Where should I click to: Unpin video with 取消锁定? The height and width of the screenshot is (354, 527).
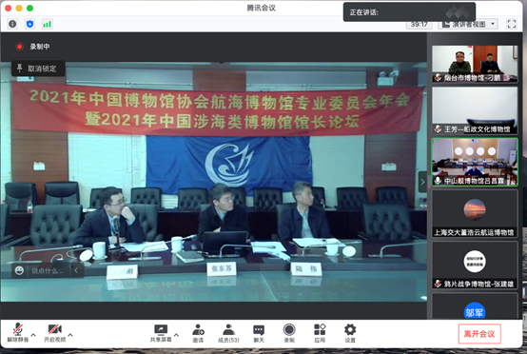pos(38,69)
